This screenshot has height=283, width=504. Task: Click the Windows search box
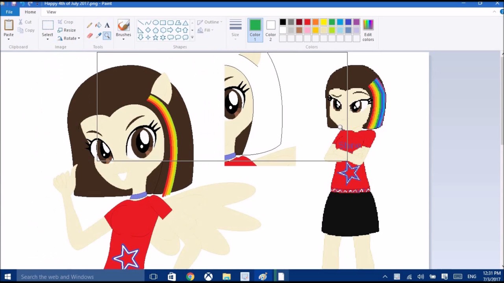(x=80, y=277)
